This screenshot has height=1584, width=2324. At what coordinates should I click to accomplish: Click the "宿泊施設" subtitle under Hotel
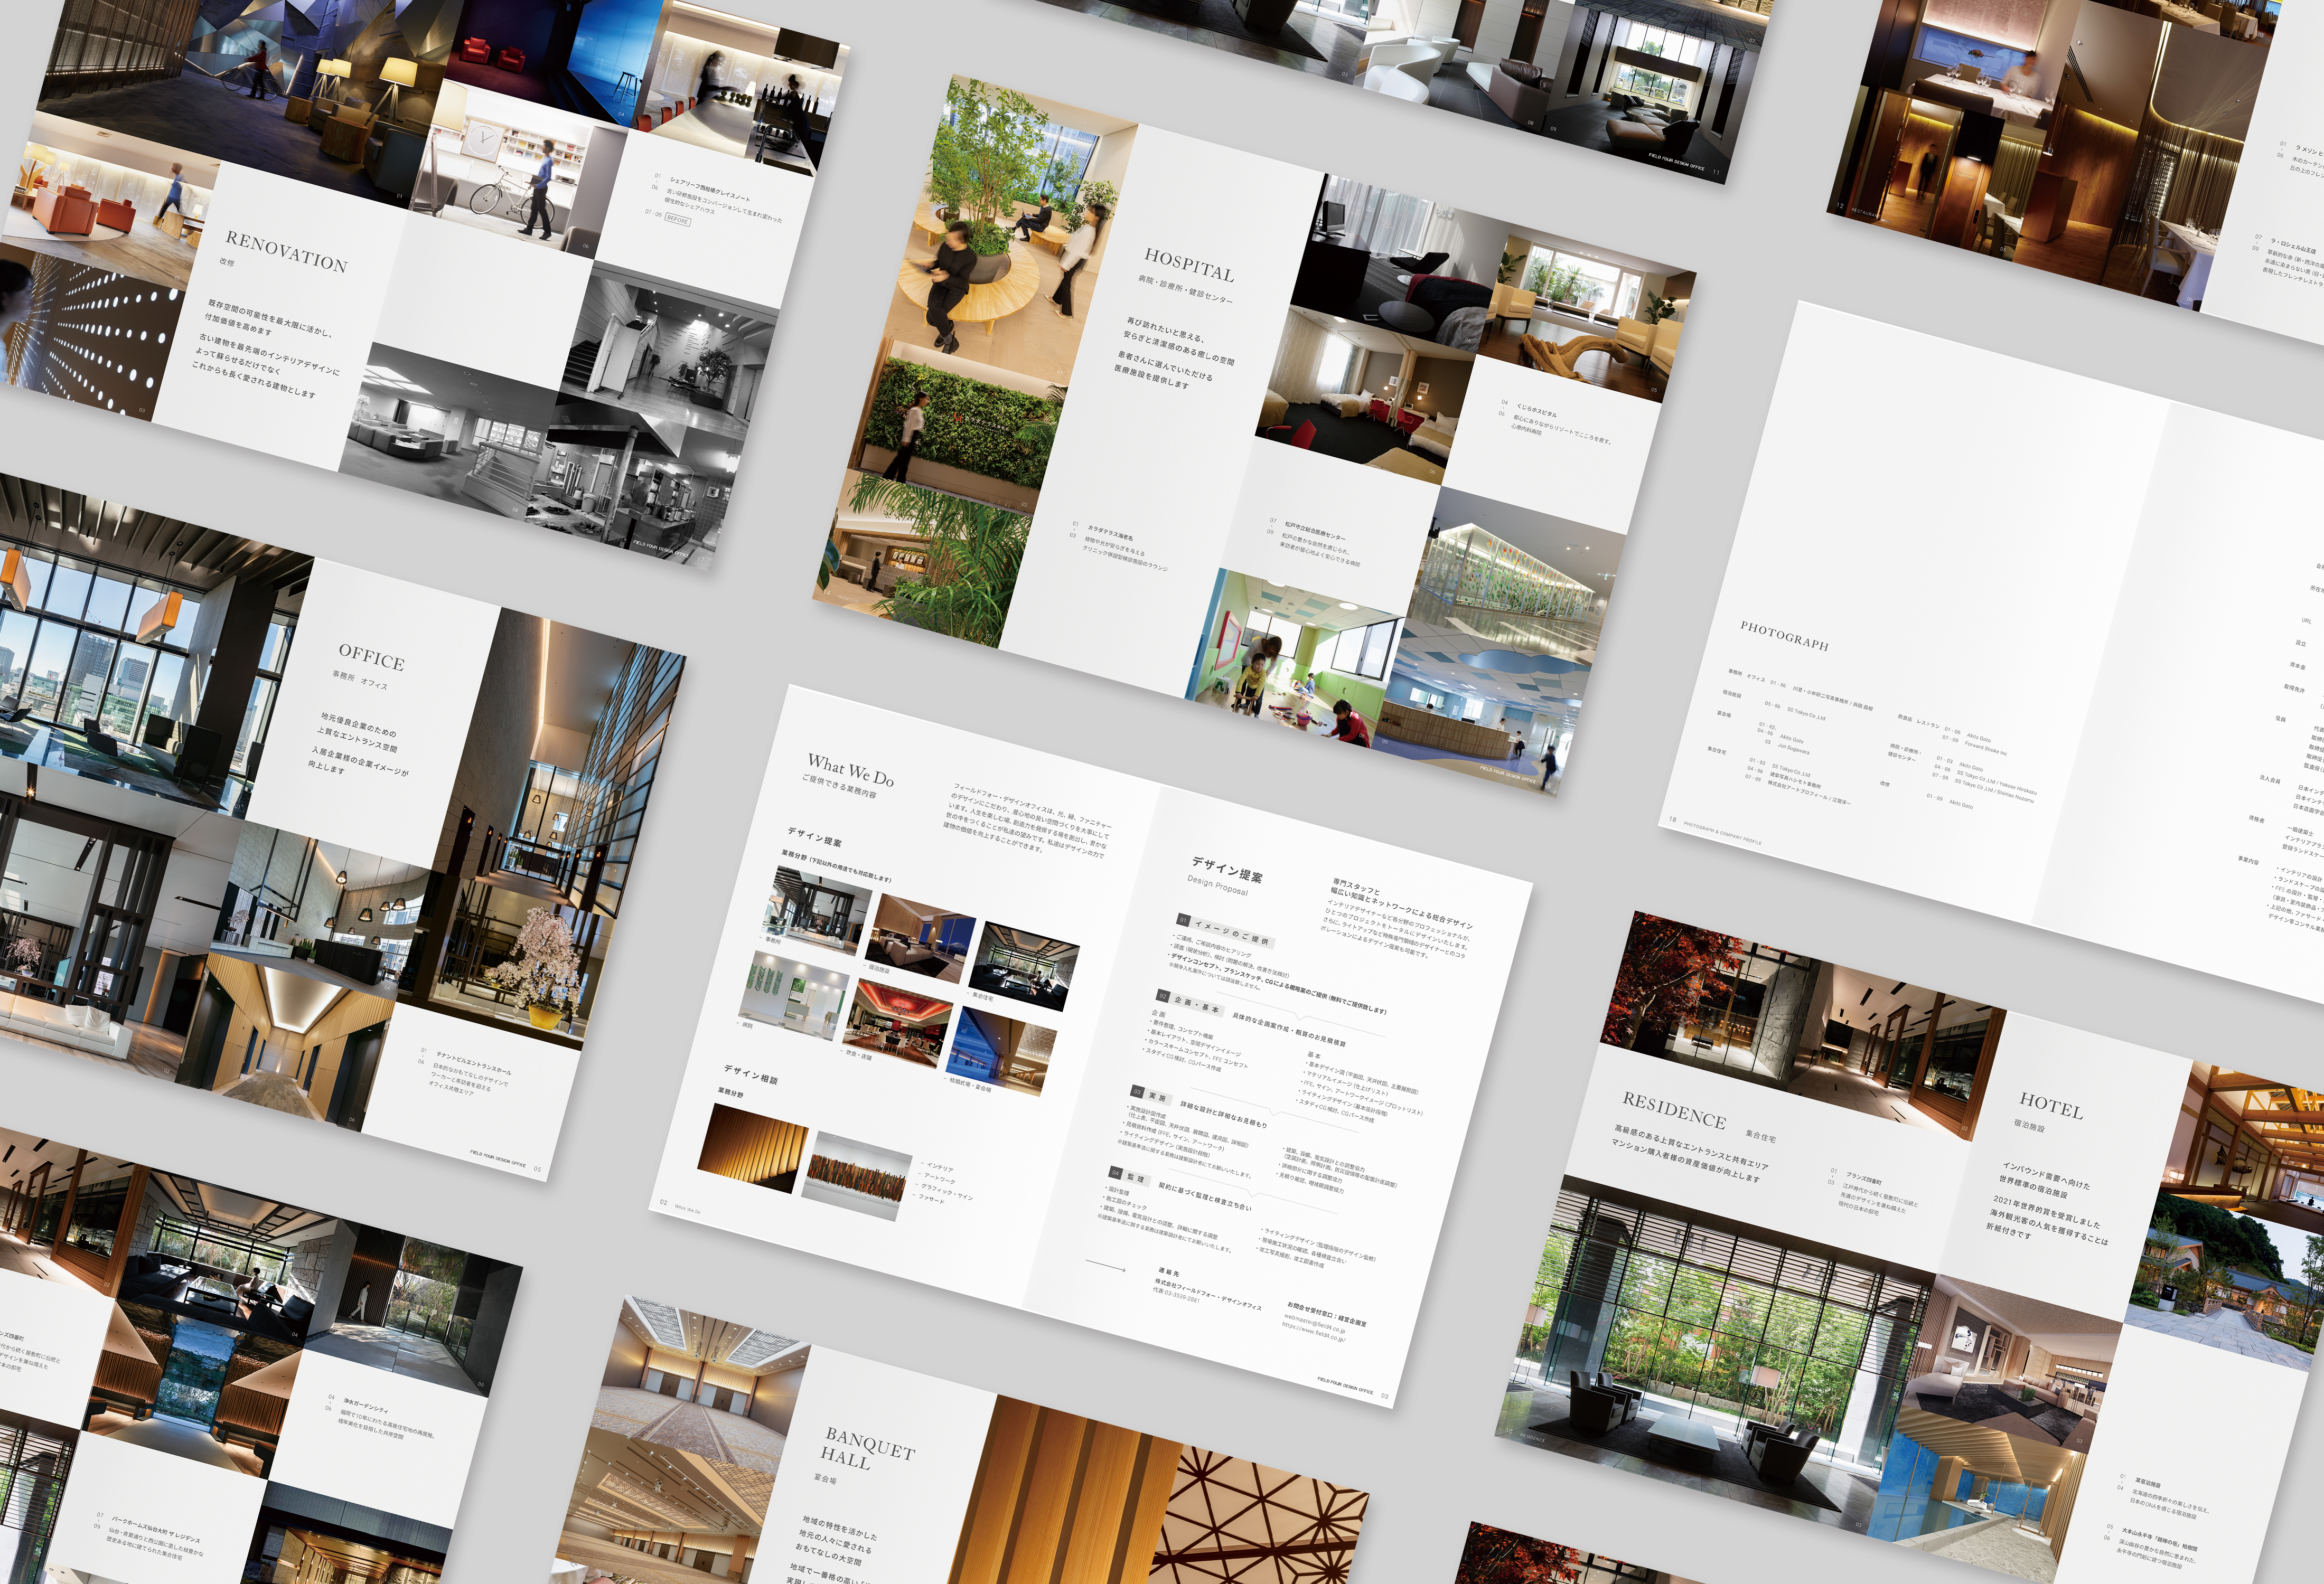pos(2029,1125)
